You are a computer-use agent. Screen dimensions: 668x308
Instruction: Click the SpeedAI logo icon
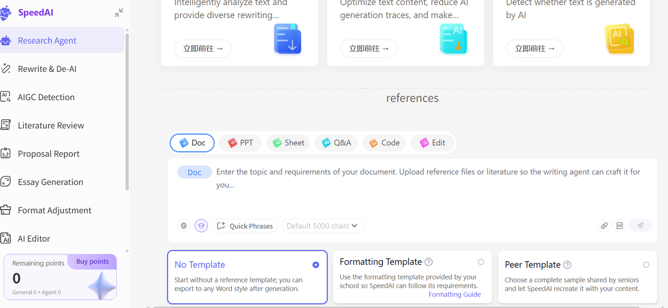pos(6,13)
